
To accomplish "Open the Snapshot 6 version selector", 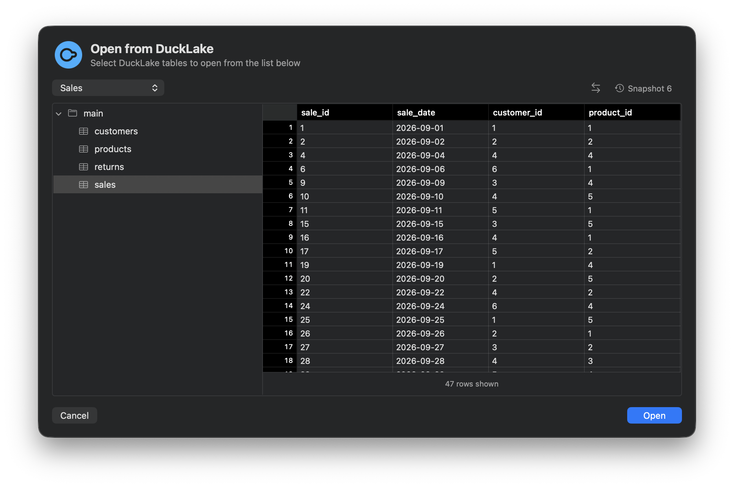I will [x=643, y=88].
